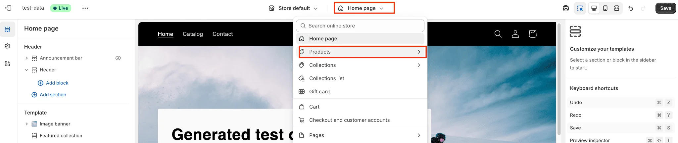Enable the preview inspector selection tool
This screenshot has width=678, height=143.
click(x=580, y=8)
